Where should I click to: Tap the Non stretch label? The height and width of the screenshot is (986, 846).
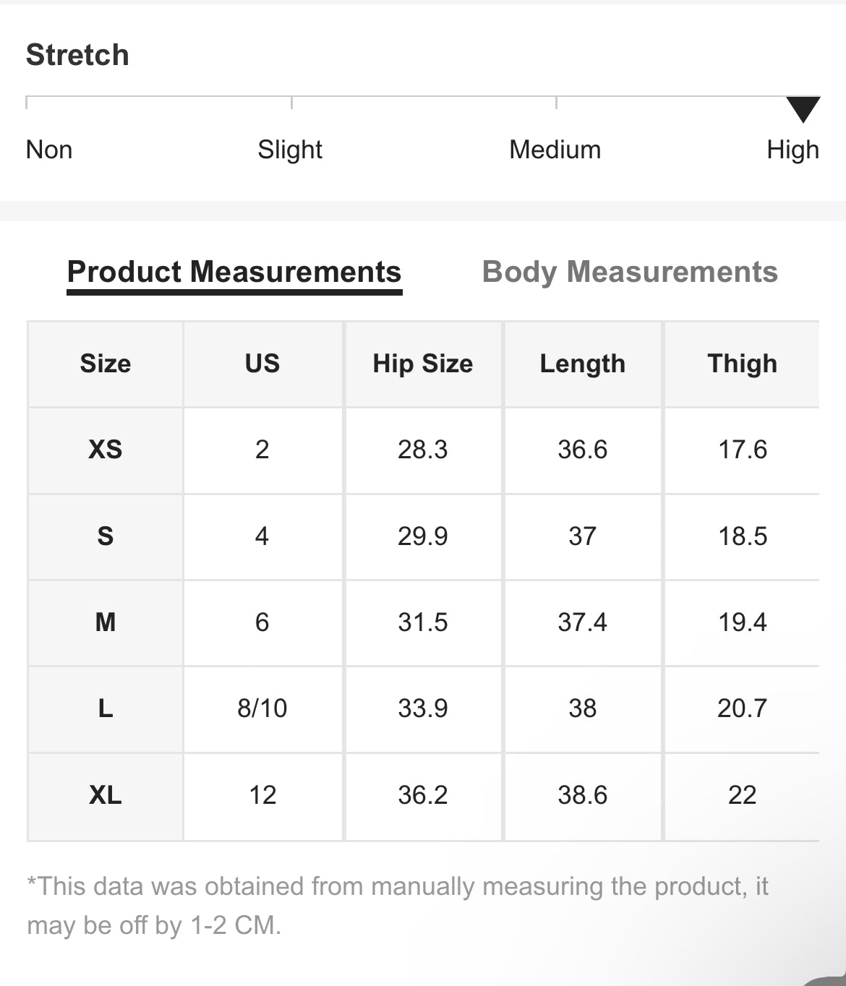tap(49, 150)
